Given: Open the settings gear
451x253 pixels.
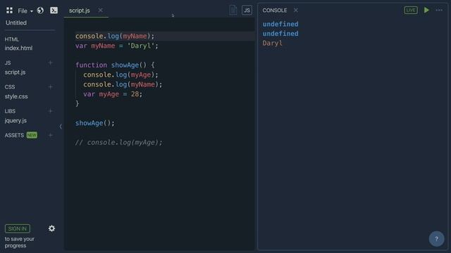Looking at the screenshot, I should (x=51, y=228).
